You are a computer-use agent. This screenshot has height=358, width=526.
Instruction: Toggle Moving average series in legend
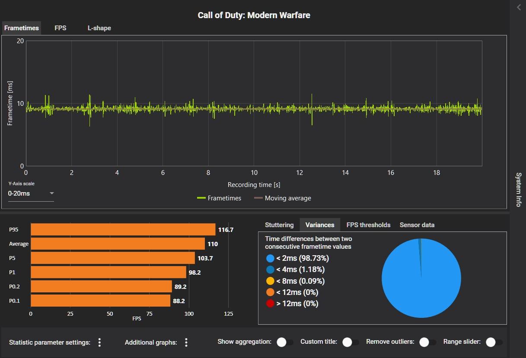tap(283, 198)
